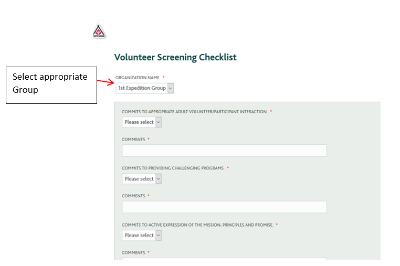Click the Commits to Active Expression label
Screen dimensions: 400x266
197,225
